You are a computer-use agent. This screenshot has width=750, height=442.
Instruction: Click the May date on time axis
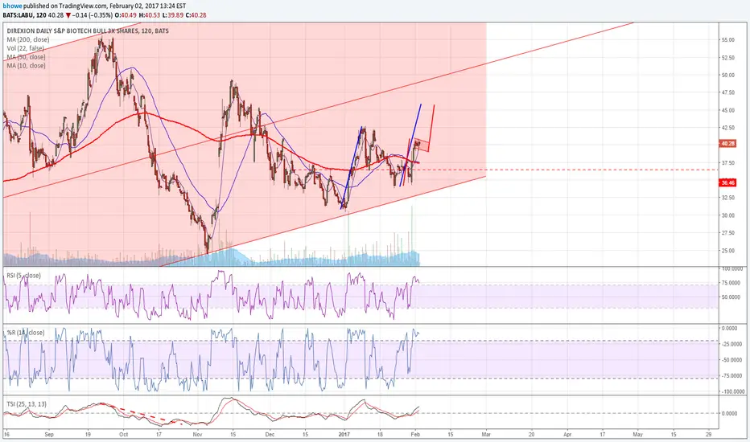[x=637, y=434]
